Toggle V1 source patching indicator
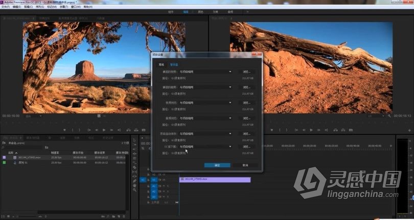The height and width of the screenshot is (220, 414). coord(143,180)
